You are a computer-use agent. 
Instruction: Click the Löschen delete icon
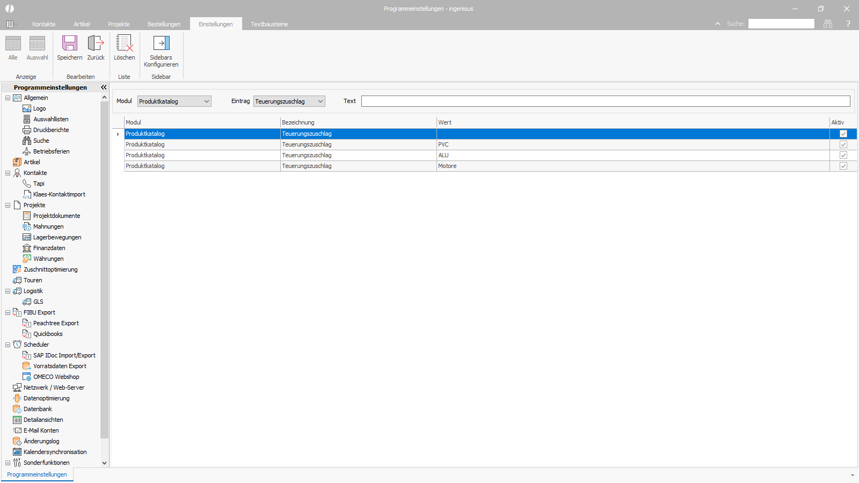tap(125, 43)
